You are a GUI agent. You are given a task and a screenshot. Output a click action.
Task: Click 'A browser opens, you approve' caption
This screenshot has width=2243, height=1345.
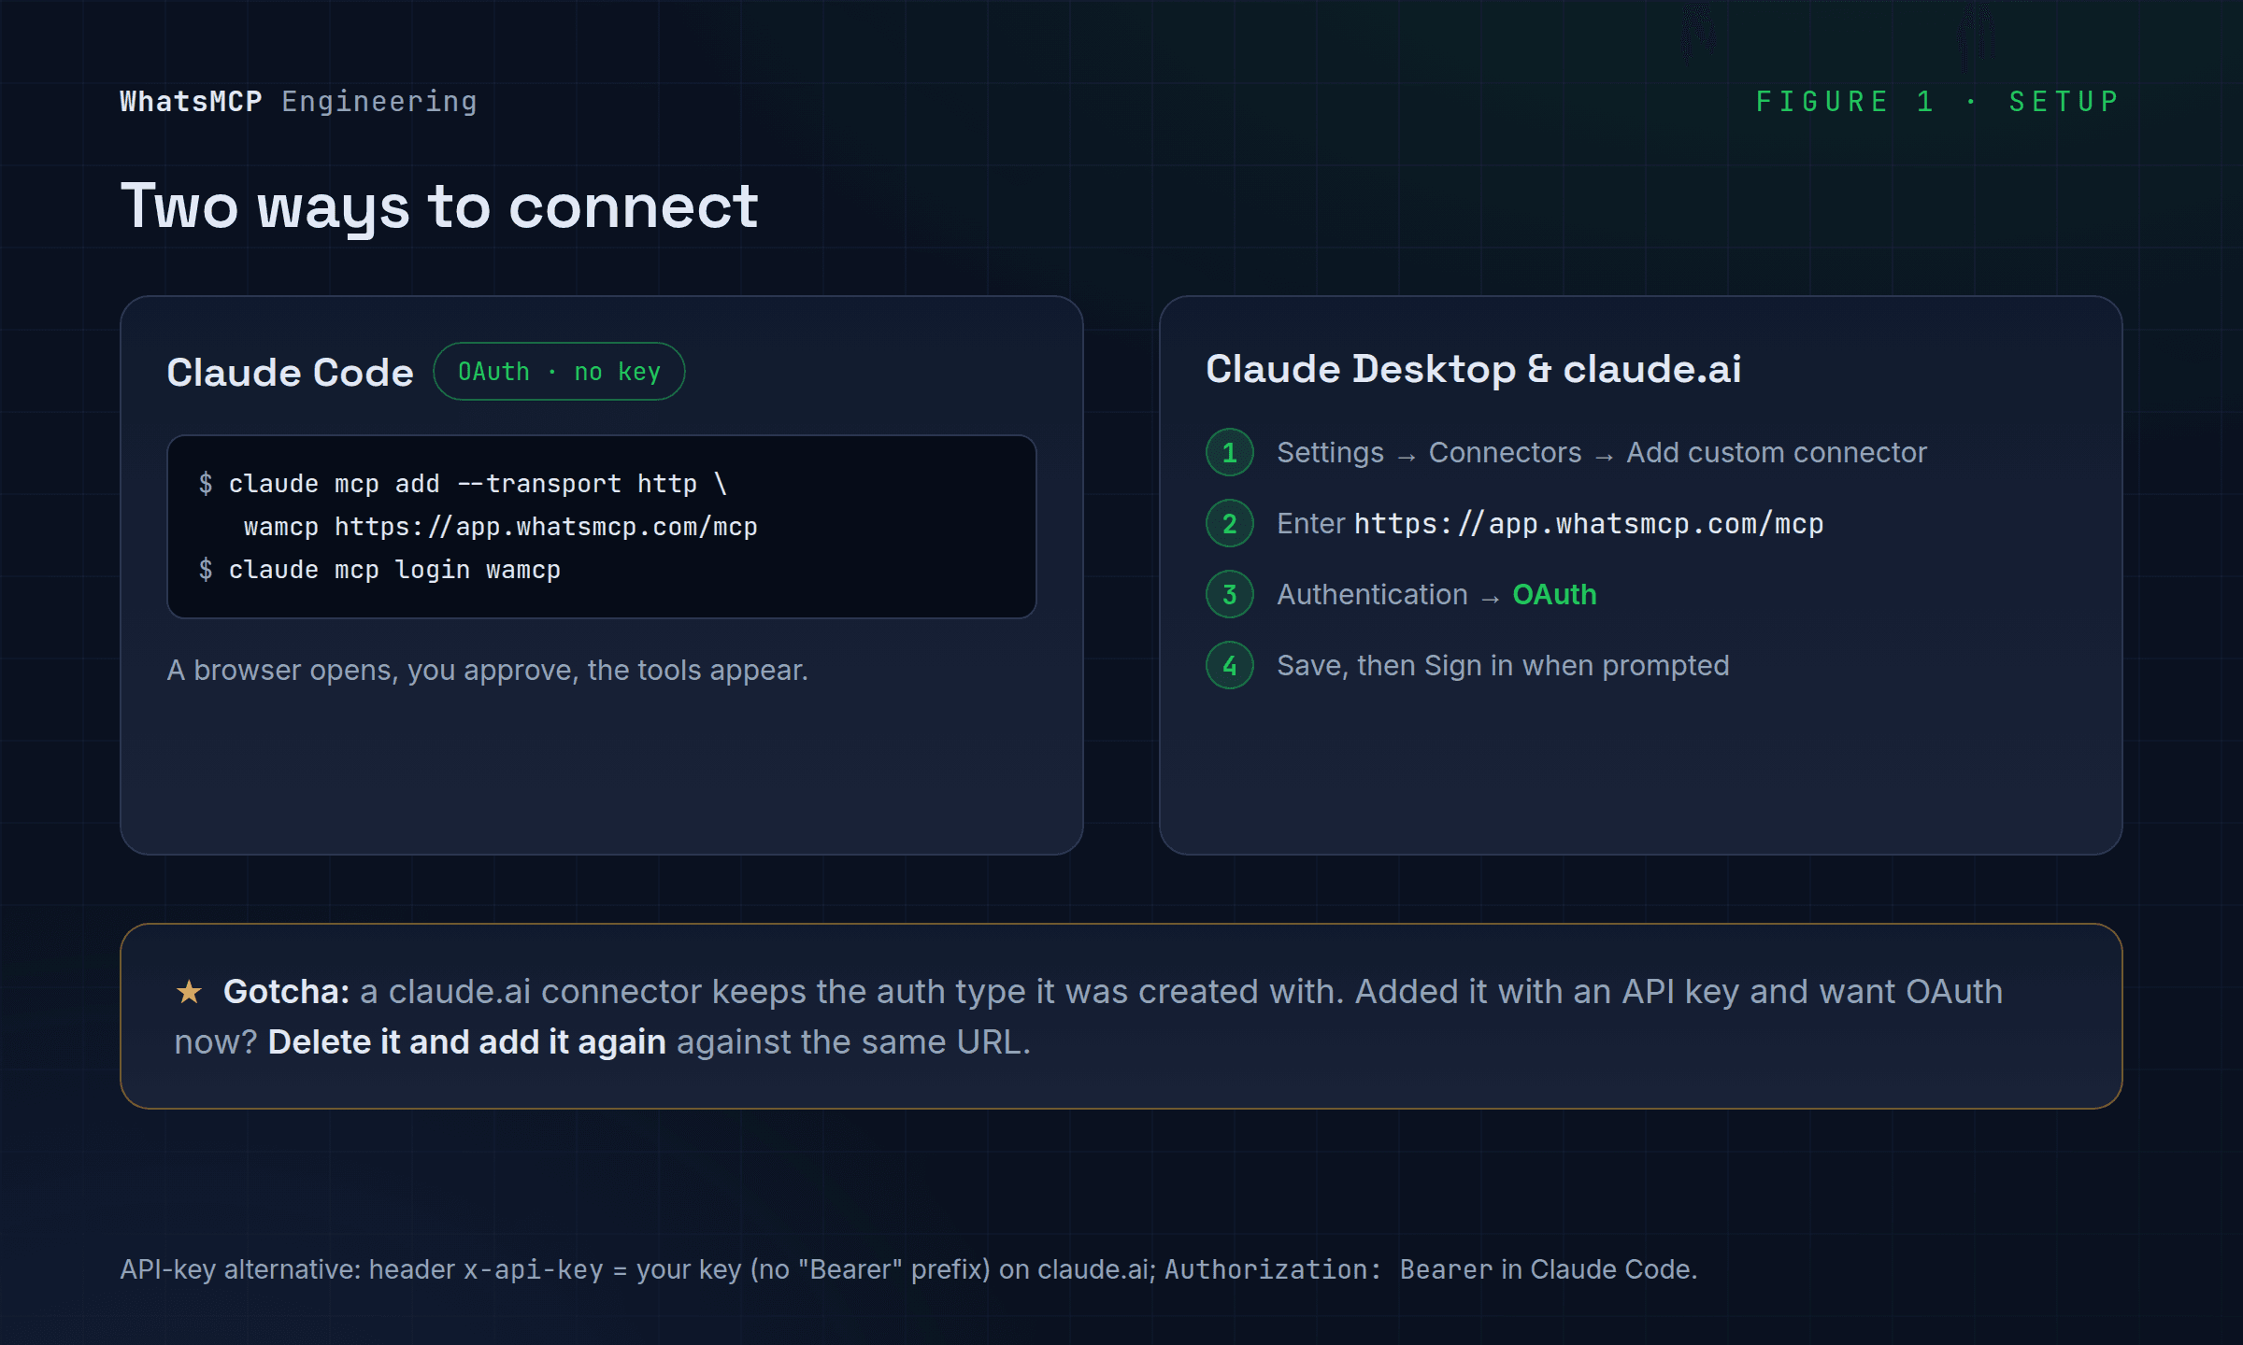488,671
